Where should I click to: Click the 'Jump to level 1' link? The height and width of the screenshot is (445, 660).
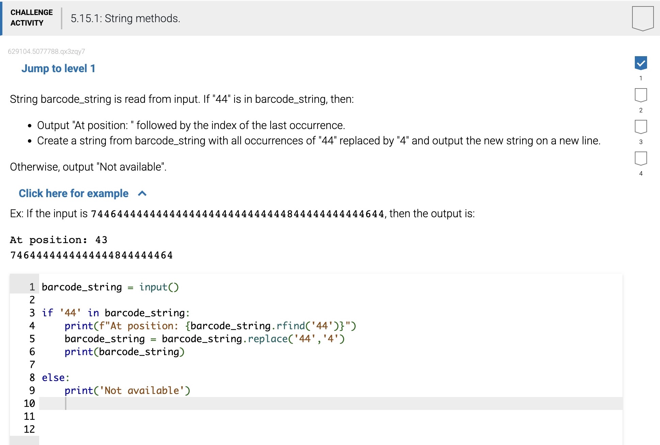pos(58,68)
